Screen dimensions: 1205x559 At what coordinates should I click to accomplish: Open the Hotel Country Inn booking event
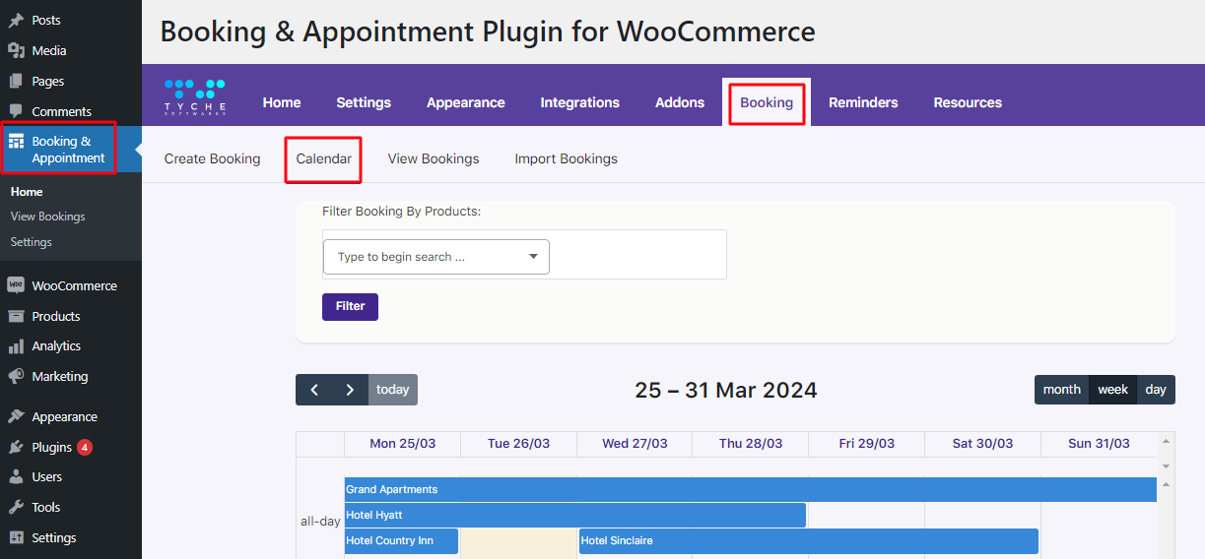401,540
